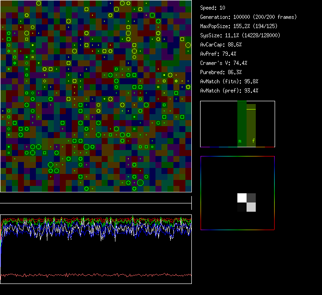Select the AvMatch (pref) readout
The height and width of the screenshot is (295, 322).
pos(229,91)
